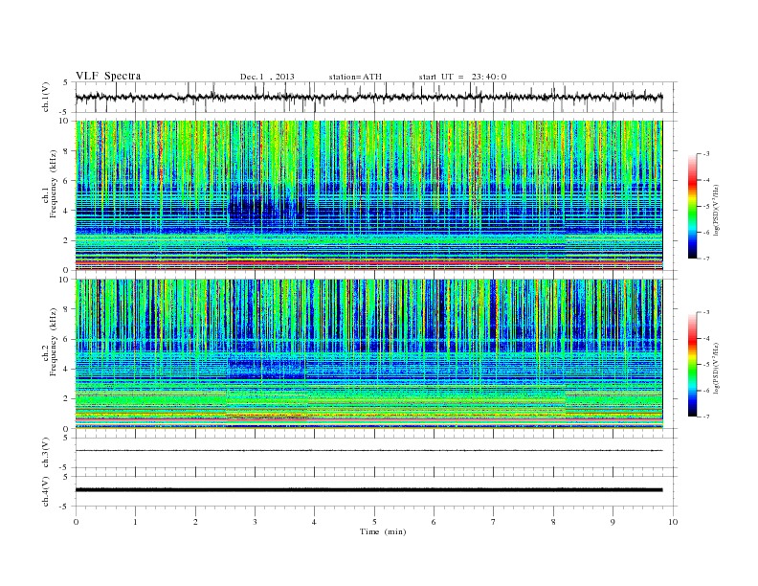Click the time axis tick label '4'
This screenshot has width=758, height=586.
[x=314, y=522]
